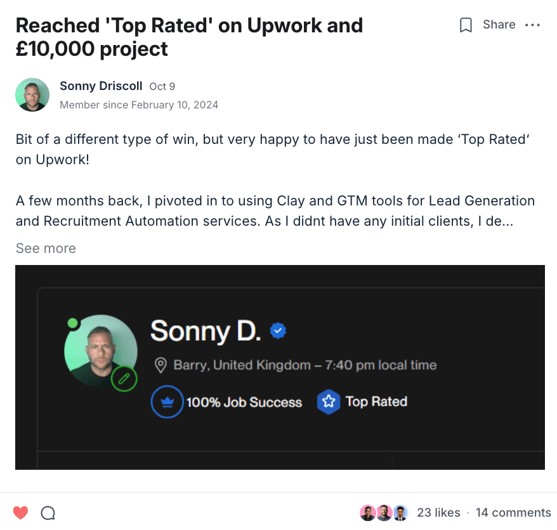This screenshot has width=557, height=530.
Task: Open Sonny Driscoll's author avatar
Action: tap(32, 95)
